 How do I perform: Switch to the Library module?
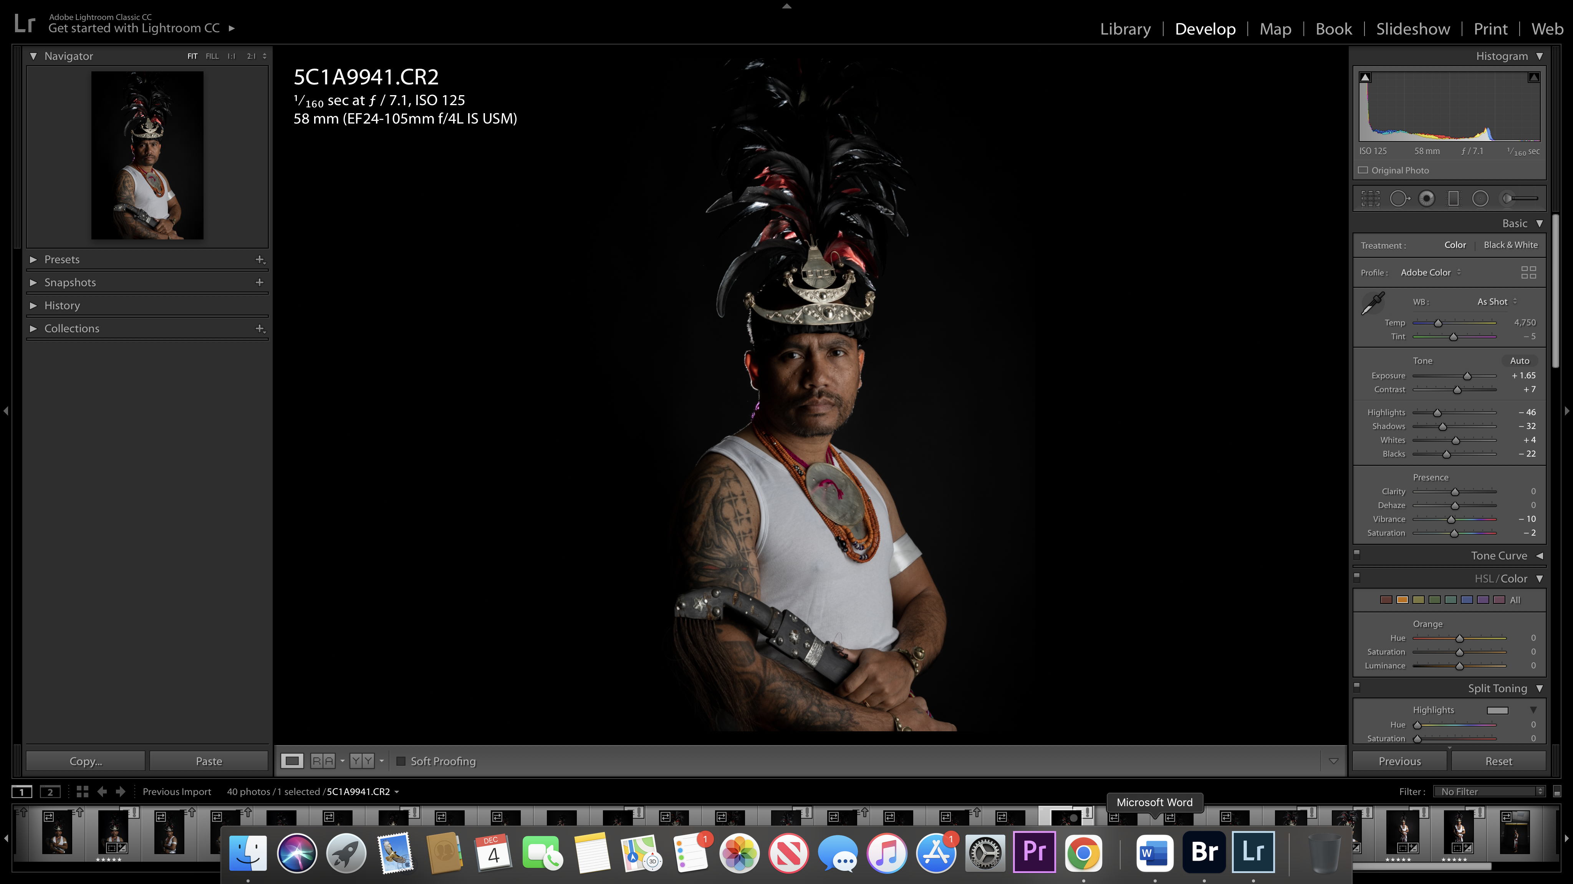click(x=1125, y=29)
